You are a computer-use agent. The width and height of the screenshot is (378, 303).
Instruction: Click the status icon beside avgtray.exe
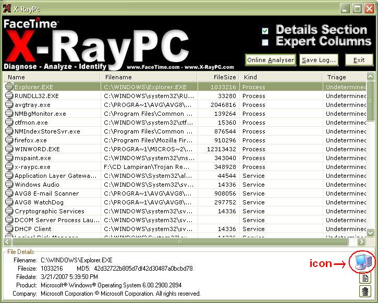point(9,105)
